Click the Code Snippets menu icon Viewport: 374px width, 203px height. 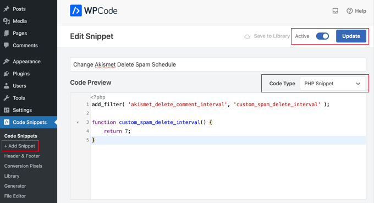click(7, 122)
